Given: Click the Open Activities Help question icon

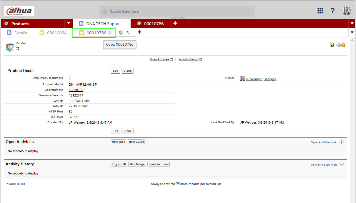Looking at the screenshot, I should pos(341,142).
